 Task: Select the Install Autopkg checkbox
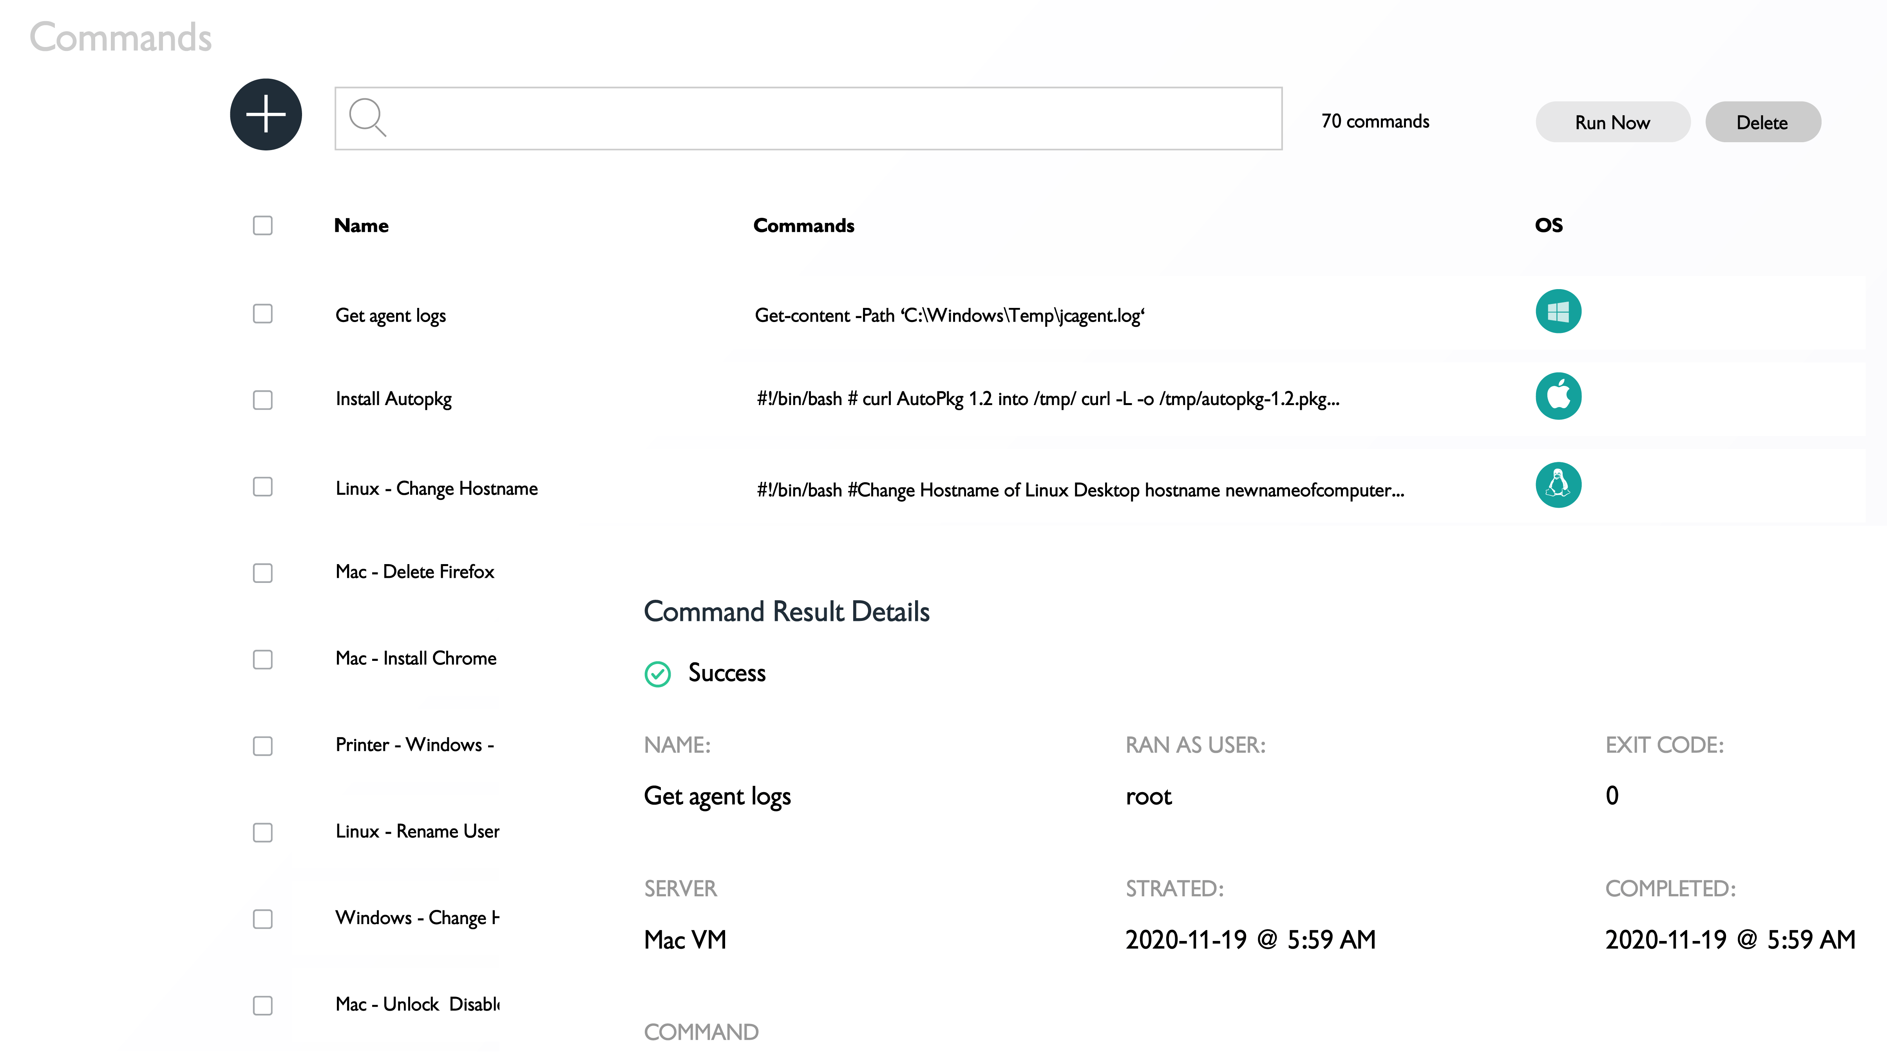click(x=262, y=399)
